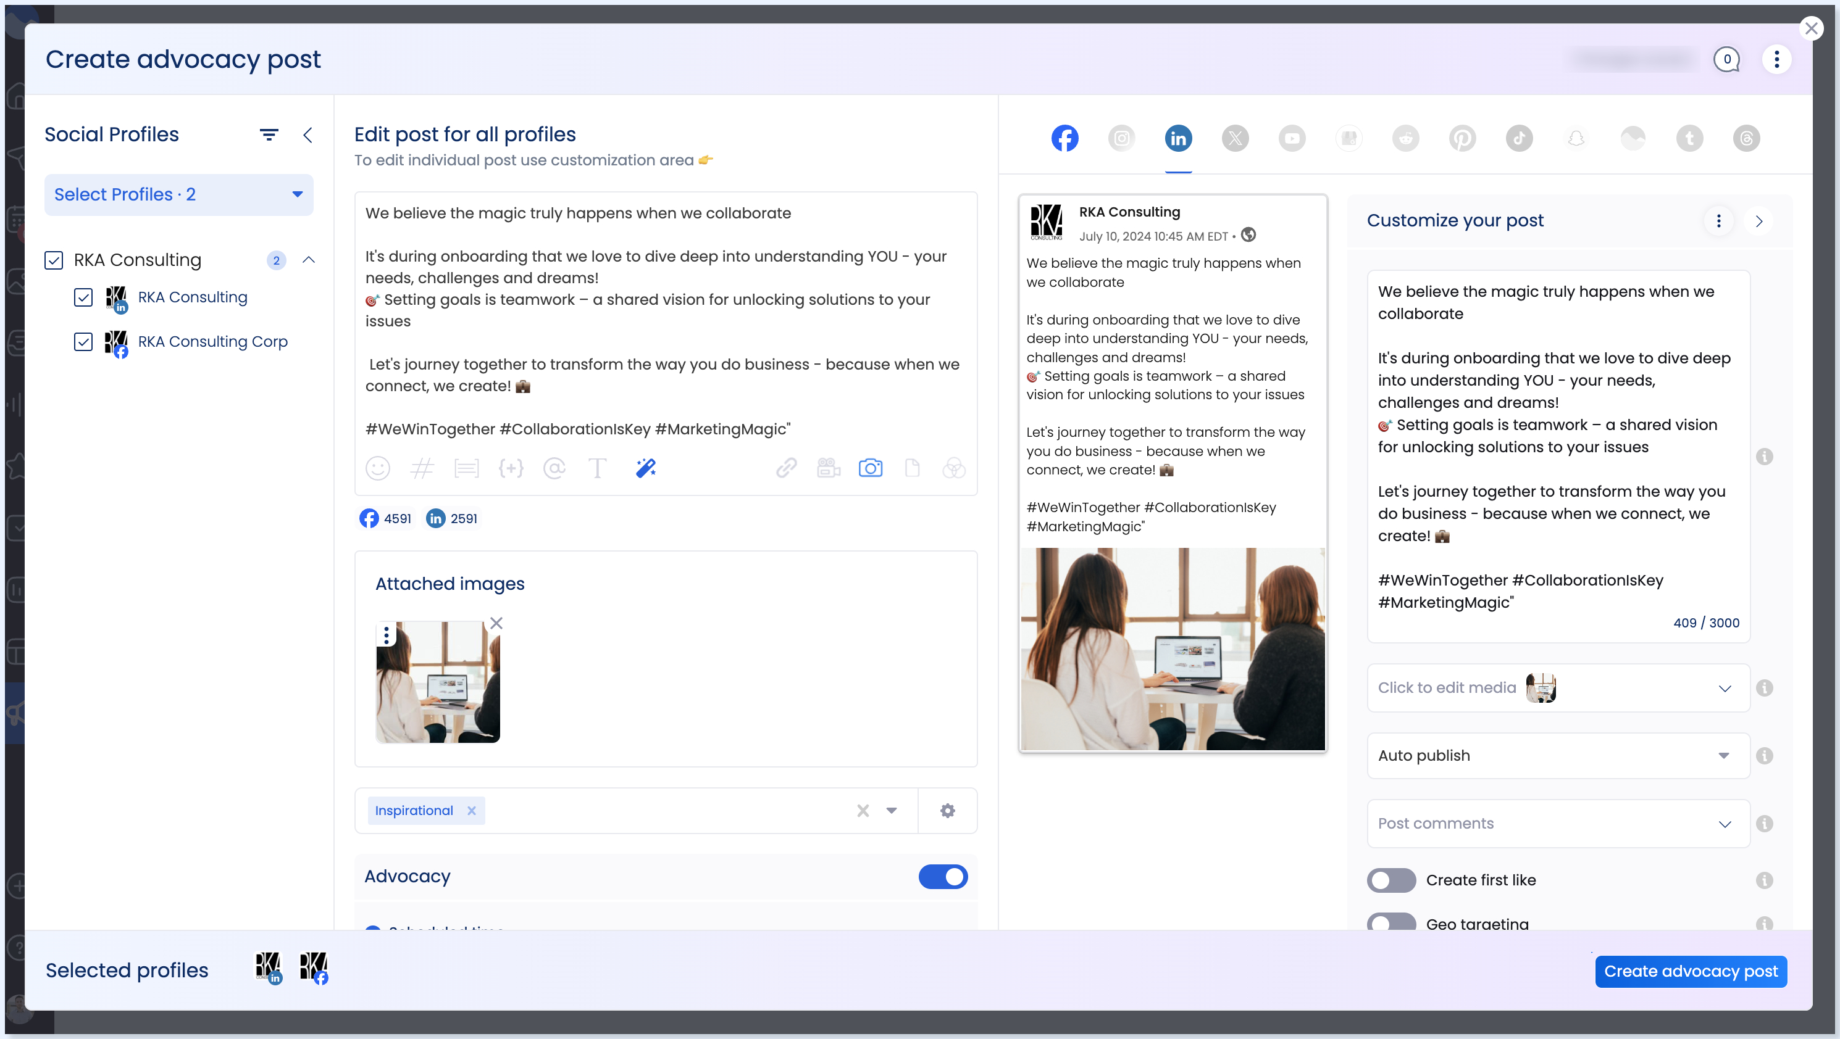1840x1039 pixels.
Task: Collapse the Social Profiles panel
Action: [x=308, y=135]
